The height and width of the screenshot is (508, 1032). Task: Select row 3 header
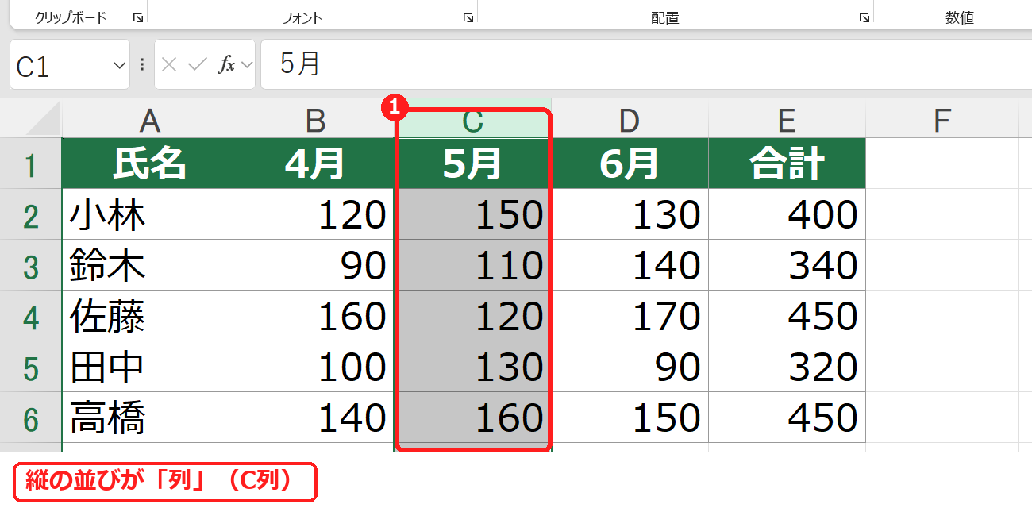(31, 265)
